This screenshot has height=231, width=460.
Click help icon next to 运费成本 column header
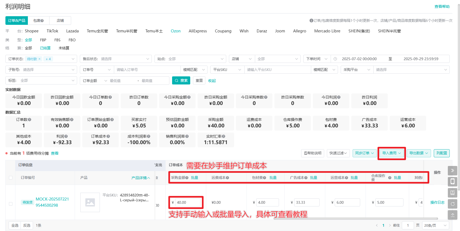[227, 178]
